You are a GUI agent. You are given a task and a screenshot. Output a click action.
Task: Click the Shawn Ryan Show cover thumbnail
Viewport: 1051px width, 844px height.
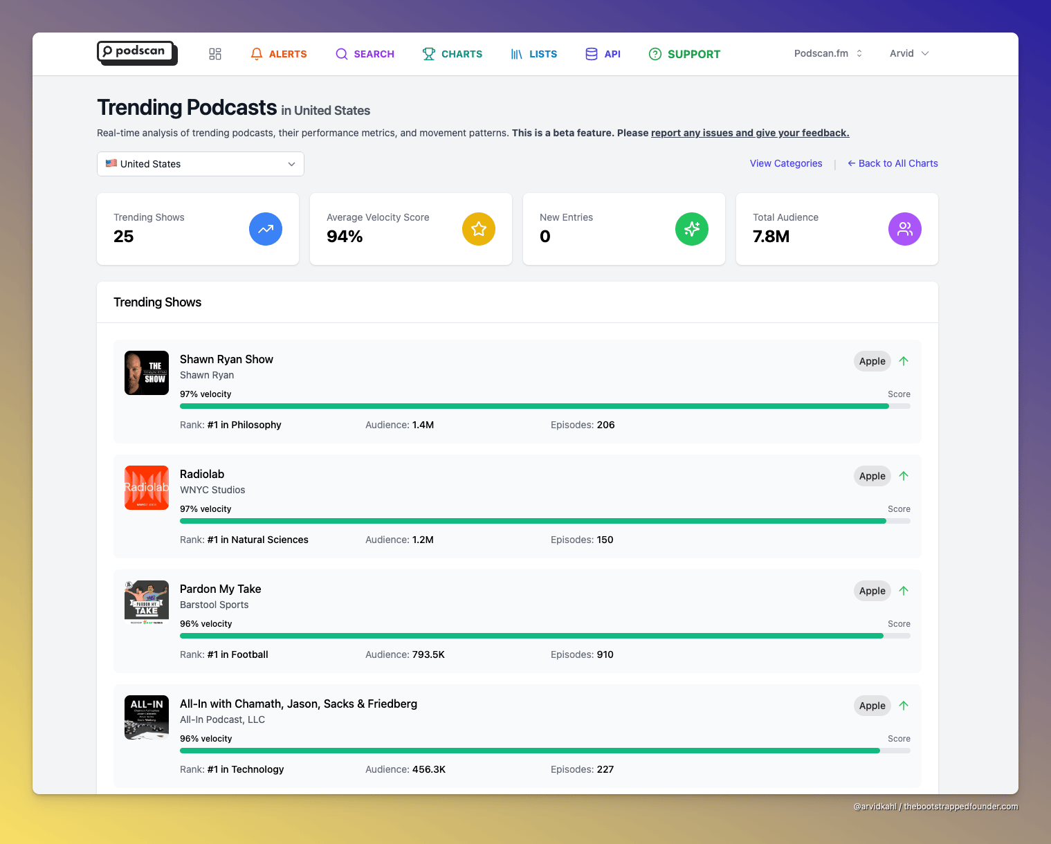147,373
